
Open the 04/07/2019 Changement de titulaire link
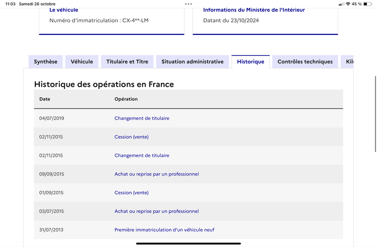(142, 118)
